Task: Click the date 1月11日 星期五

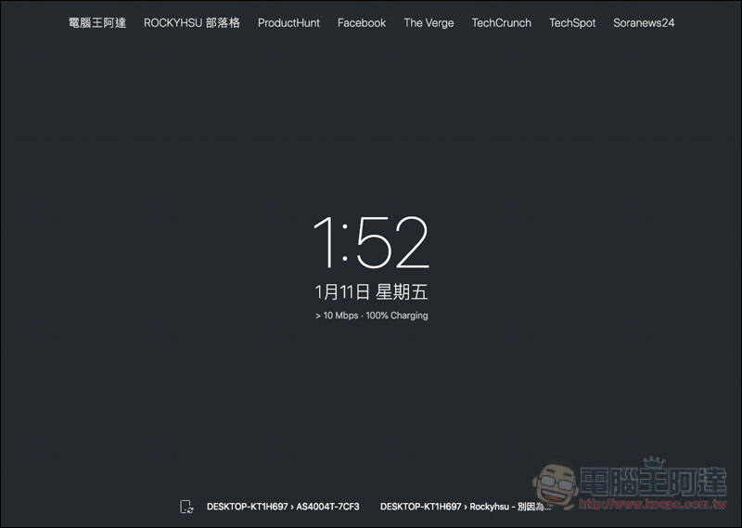Action: [x=372, y=291]
